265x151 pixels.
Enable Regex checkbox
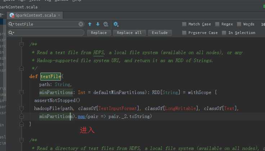point(217,24)
